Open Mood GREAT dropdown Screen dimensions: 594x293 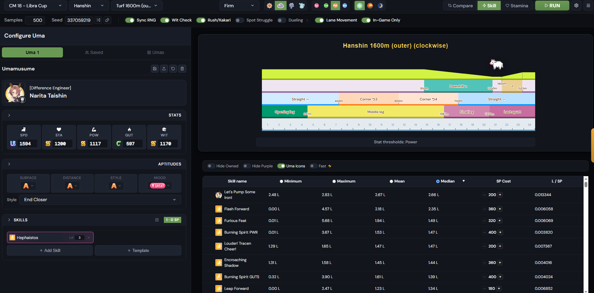click(160, 186)
